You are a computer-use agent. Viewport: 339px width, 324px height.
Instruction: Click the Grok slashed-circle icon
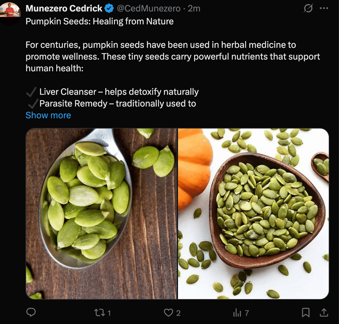(308, 9)
